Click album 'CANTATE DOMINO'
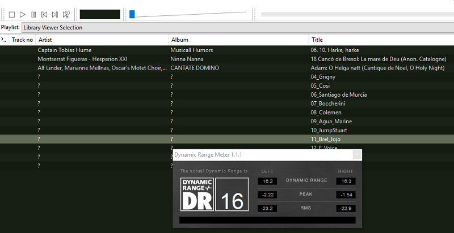The width and height of the screenshot is (454, 233). pos(195,68)
